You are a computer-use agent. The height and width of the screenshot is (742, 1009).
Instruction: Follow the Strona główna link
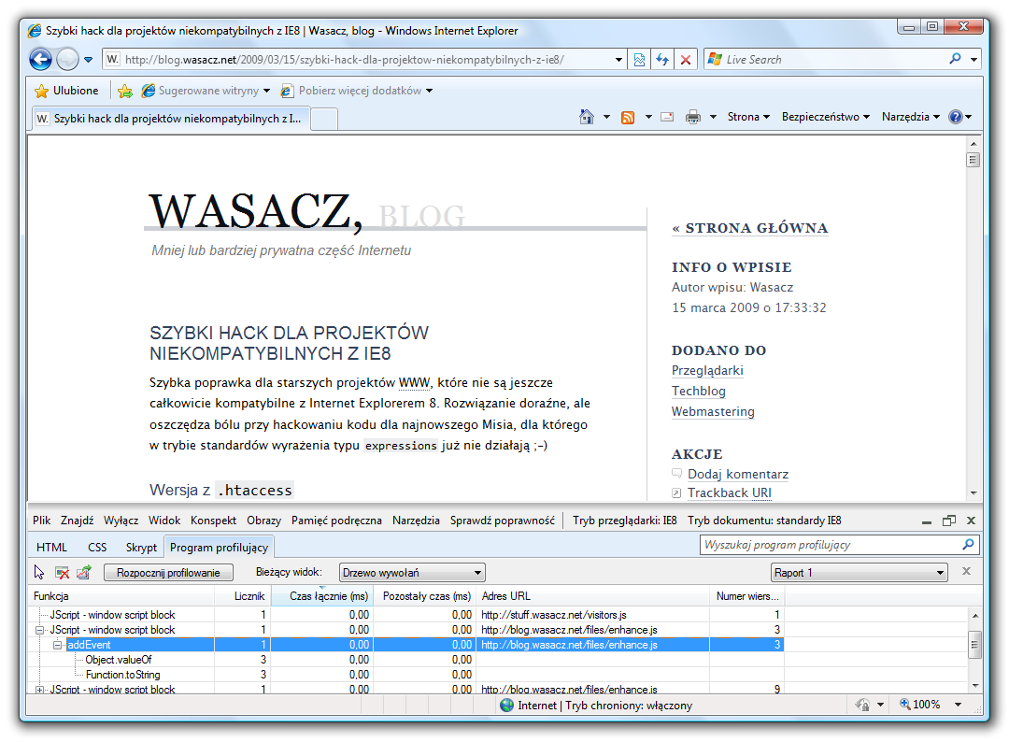[x=749, y=228]
